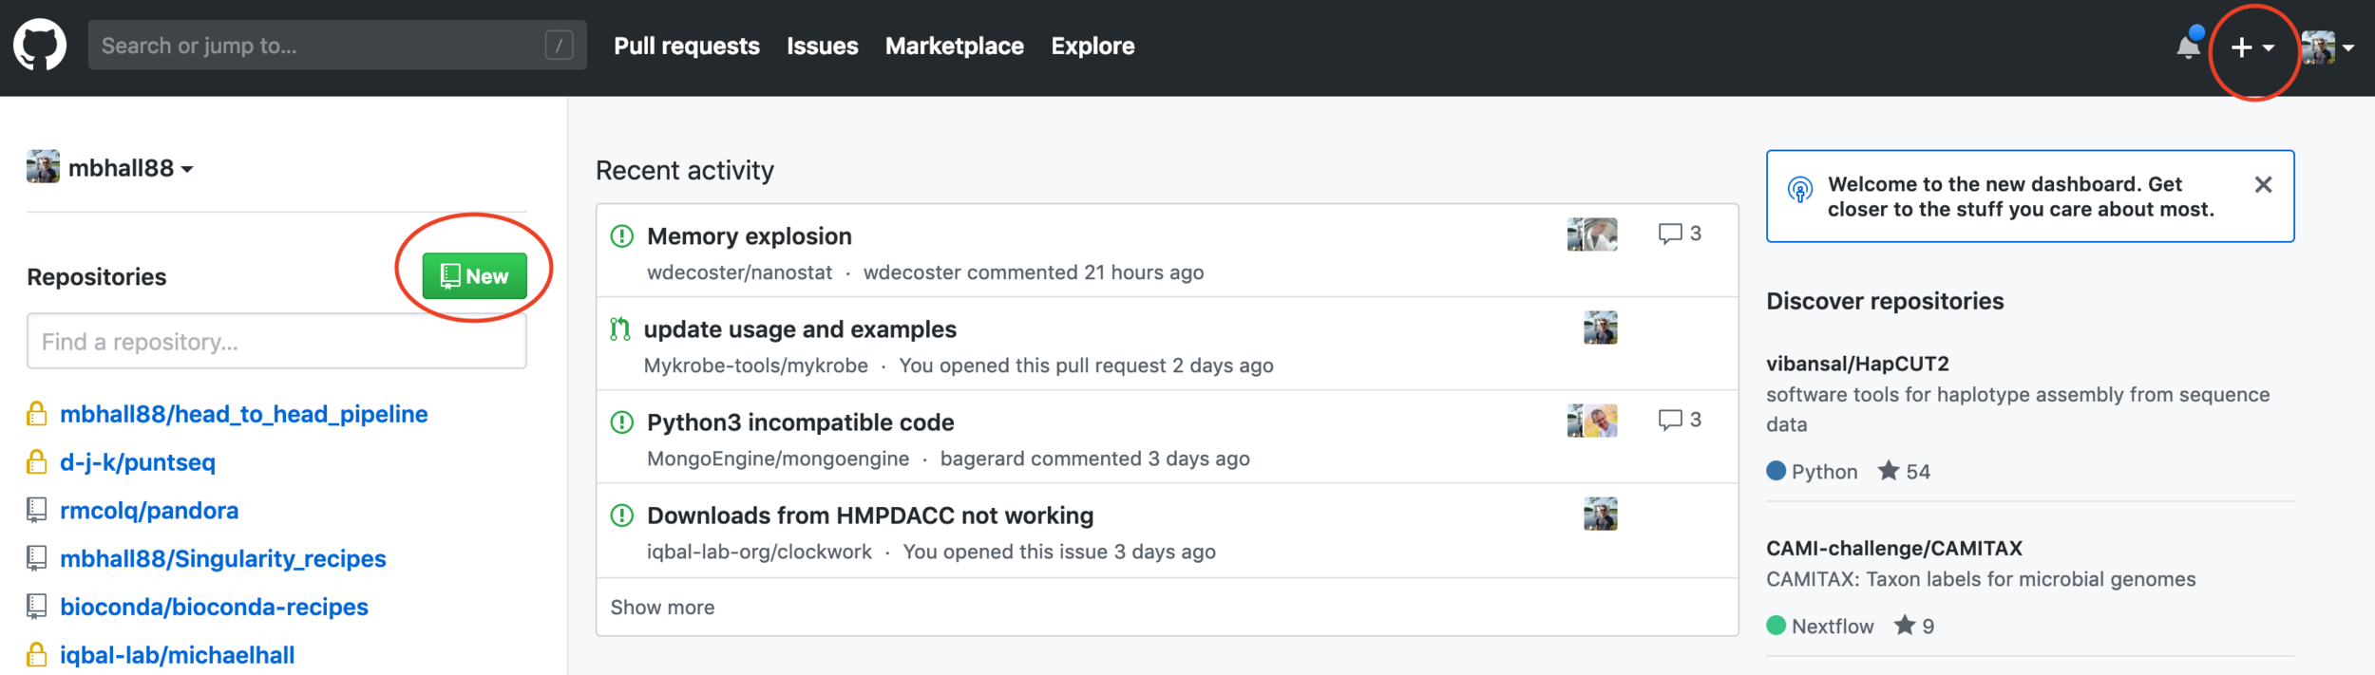Screen dimensions: 2375x675
Task: Click comment count on Python3 incompatible code
Action: (x=1680, y=420)
